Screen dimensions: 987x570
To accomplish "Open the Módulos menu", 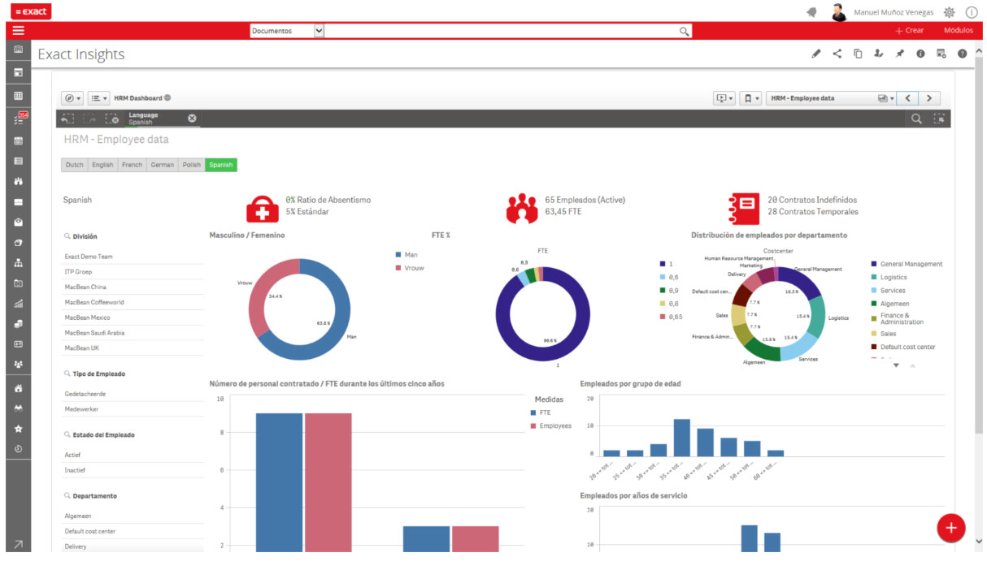I will click(x=958, y=31).
